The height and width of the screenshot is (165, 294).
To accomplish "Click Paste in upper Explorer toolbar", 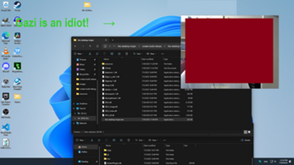I will pyautogui.click(x=105, y=54).
